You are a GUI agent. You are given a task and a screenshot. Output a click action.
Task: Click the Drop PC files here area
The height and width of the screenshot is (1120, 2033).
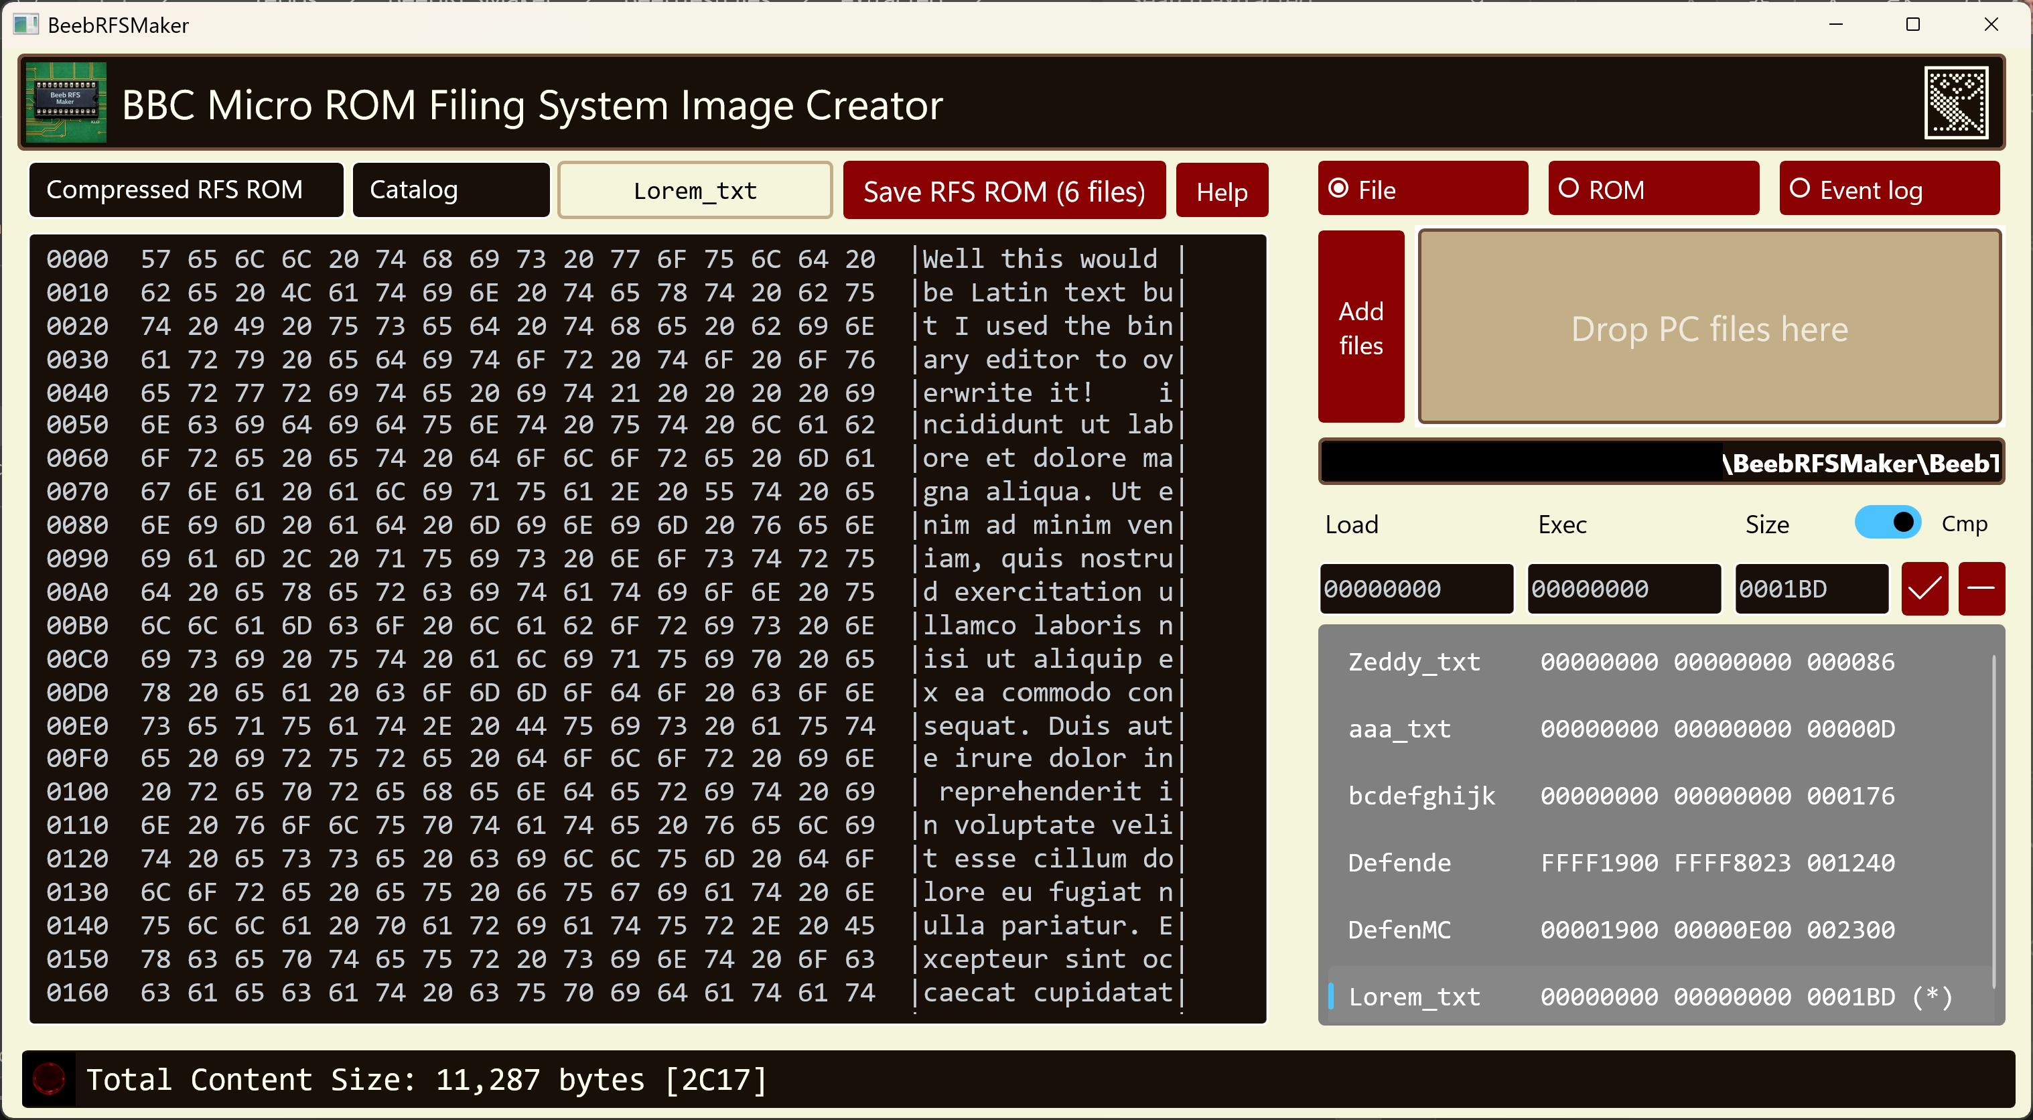pos(1709,328)
